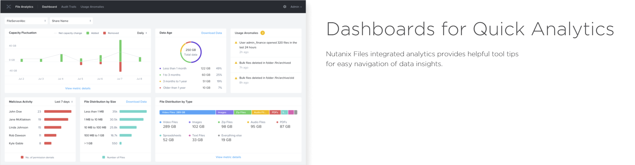Image resolution: width=635 pixels, height=165 pixels.
Task: Change the Daily interval dropdown
Action: (x=142, y=33)
